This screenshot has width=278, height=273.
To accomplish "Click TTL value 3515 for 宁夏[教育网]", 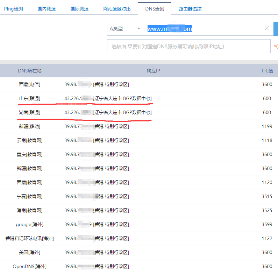I will [x=267, y=196].
